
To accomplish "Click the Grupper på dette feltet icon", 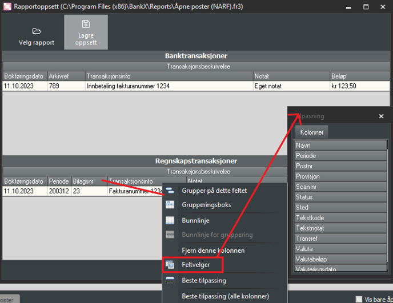I will pos(170,191).
